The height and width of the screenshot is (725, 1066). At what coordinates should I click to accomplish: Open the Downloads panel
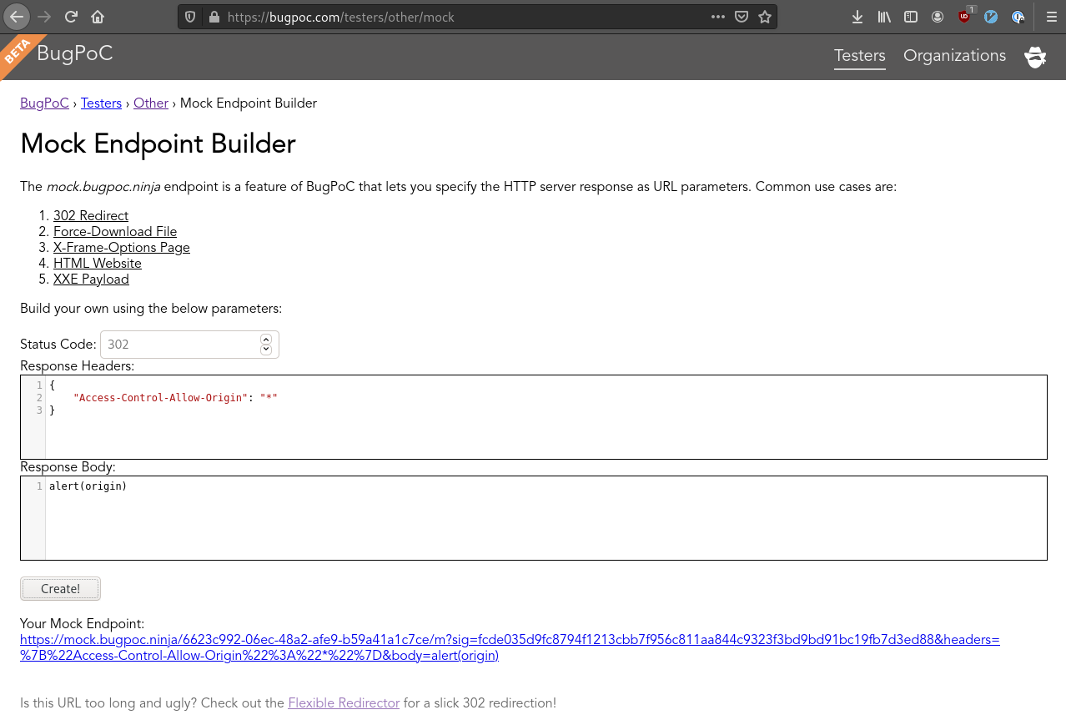(x=857, y=17)
